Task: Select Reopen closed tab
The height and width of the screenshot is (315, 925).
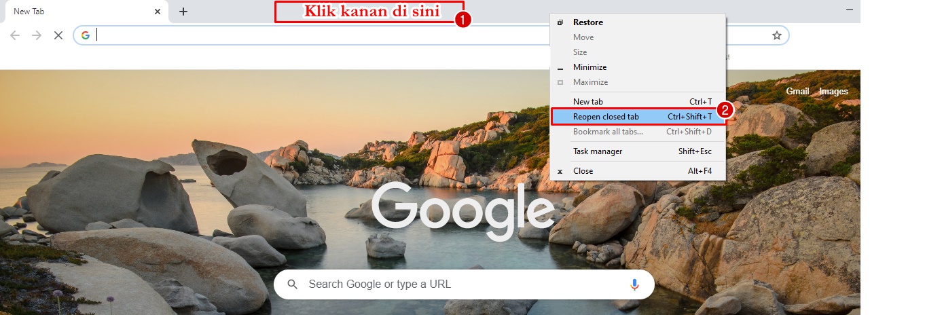Action: point(638,117)
